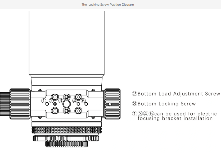Select the upper-center hex bolt above locking screw
The height and width of the screenshot is (157, 221).
pos(67,97)
